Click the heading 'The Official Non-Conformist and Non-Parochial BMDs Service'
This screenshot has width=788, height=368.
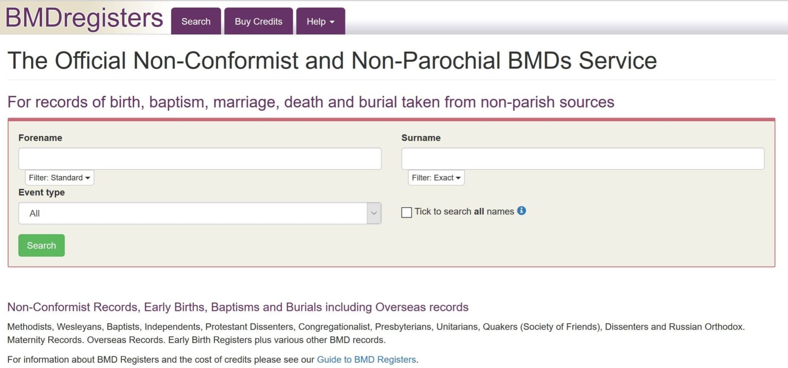click(332, 61)
